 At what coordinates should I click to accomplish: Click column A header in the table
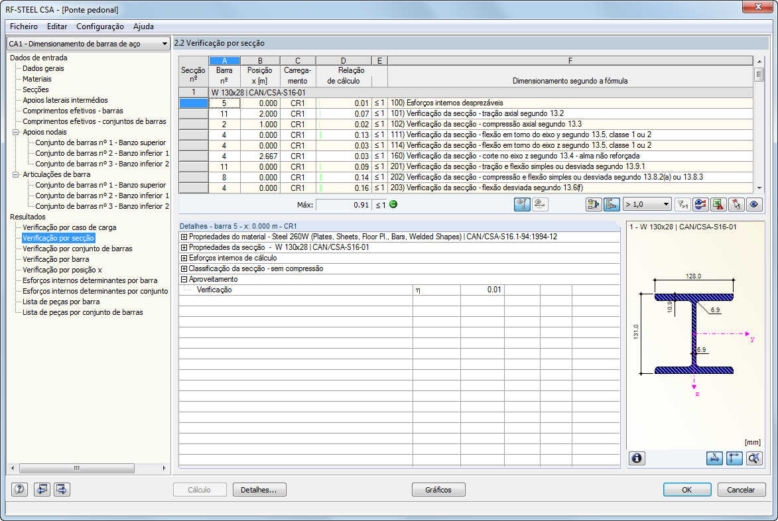pos(224,60)
